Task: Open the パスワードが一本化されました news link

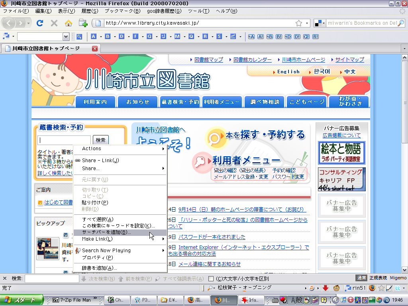Action: [x=212, y=237]
